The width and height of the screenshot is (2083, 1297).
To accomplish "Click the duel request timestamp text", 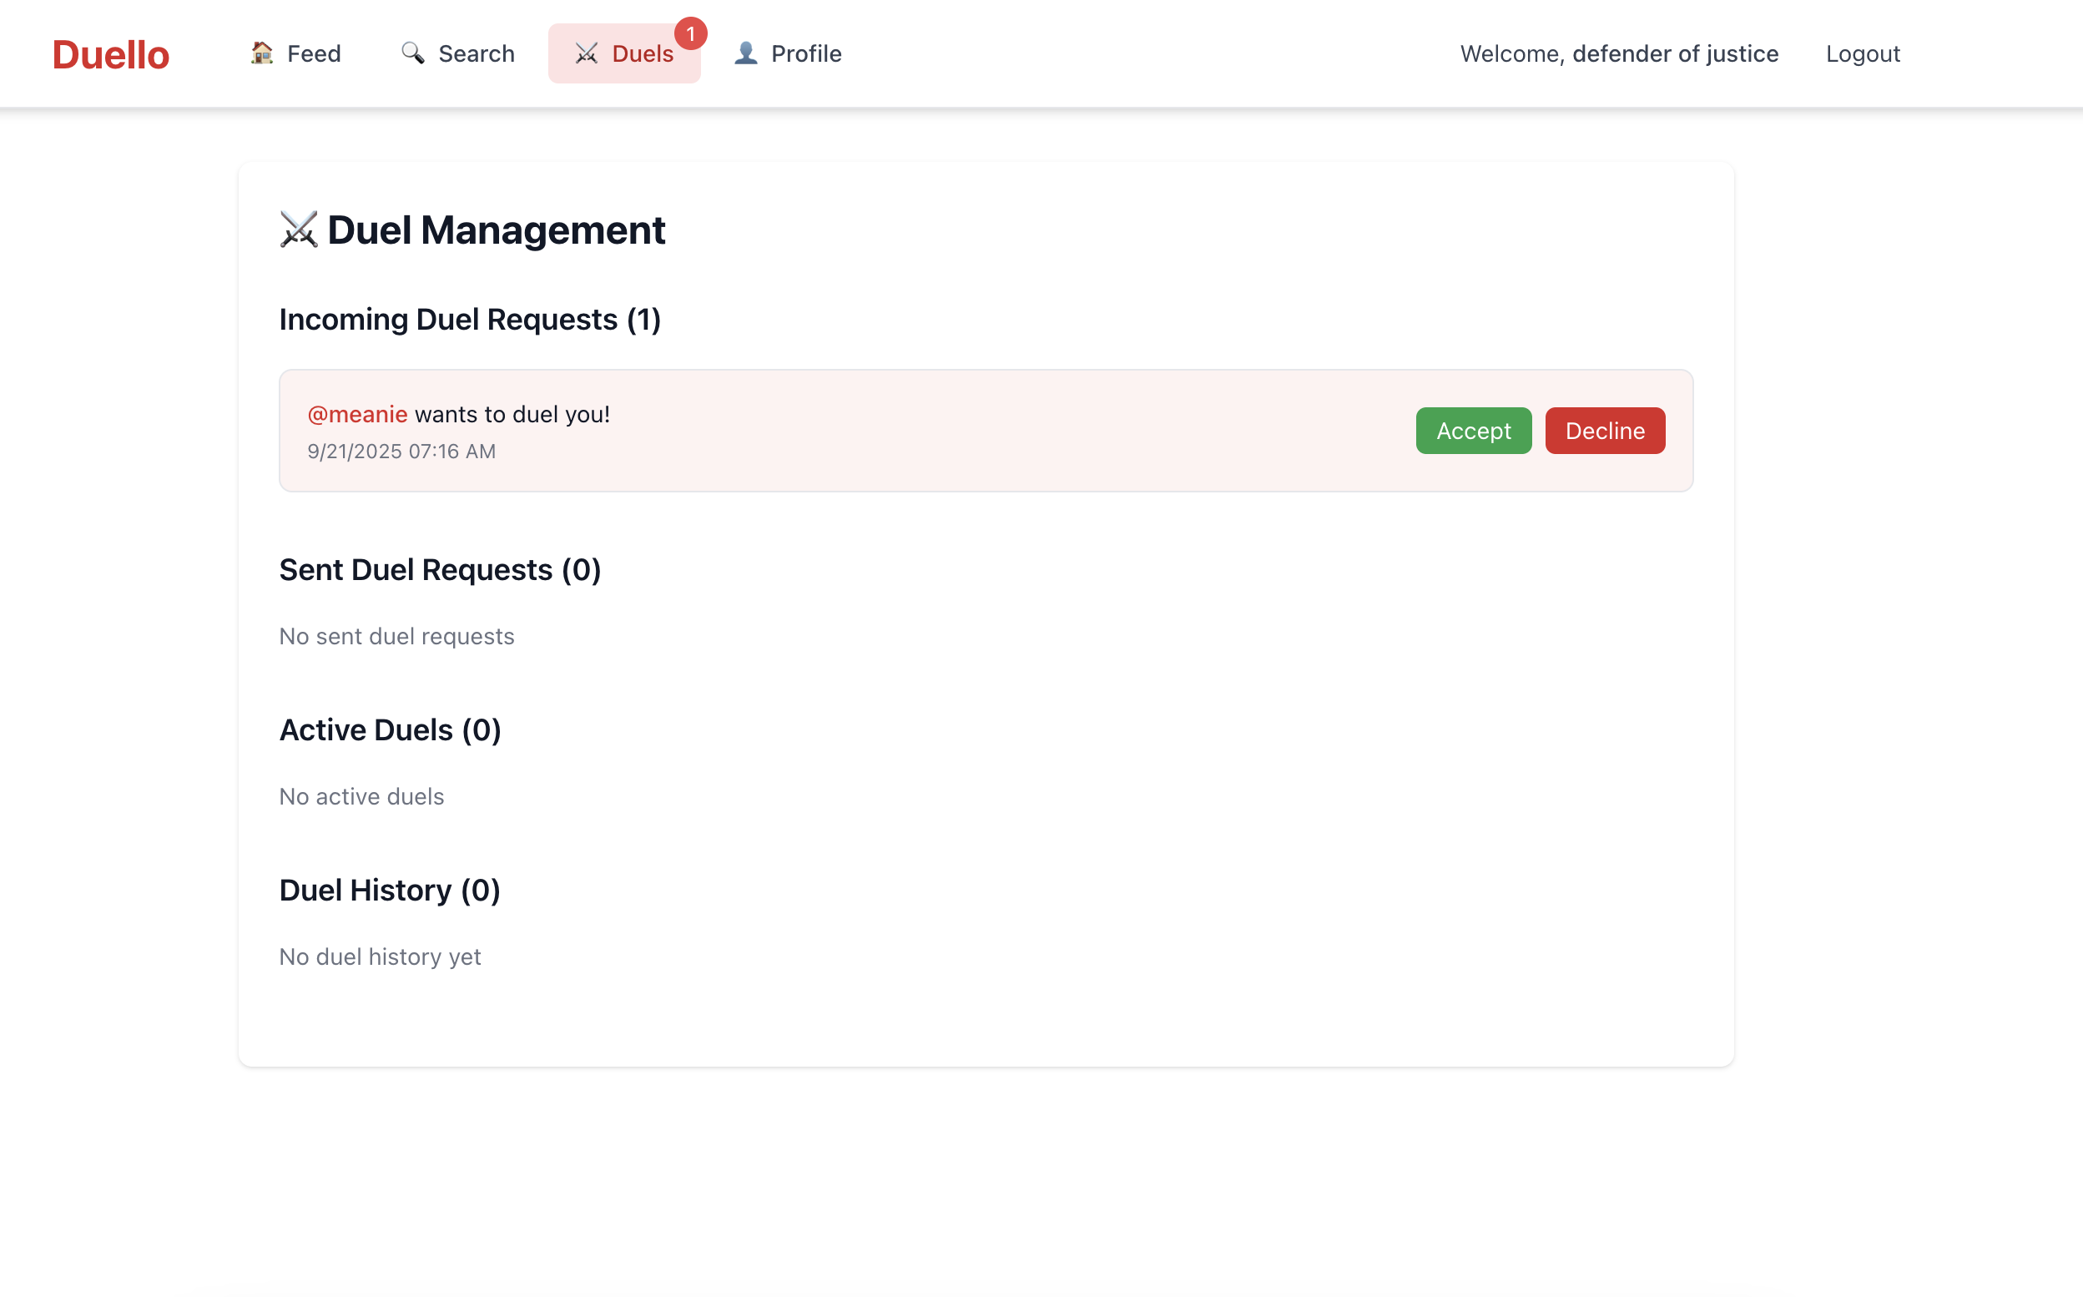I will 401,452.
